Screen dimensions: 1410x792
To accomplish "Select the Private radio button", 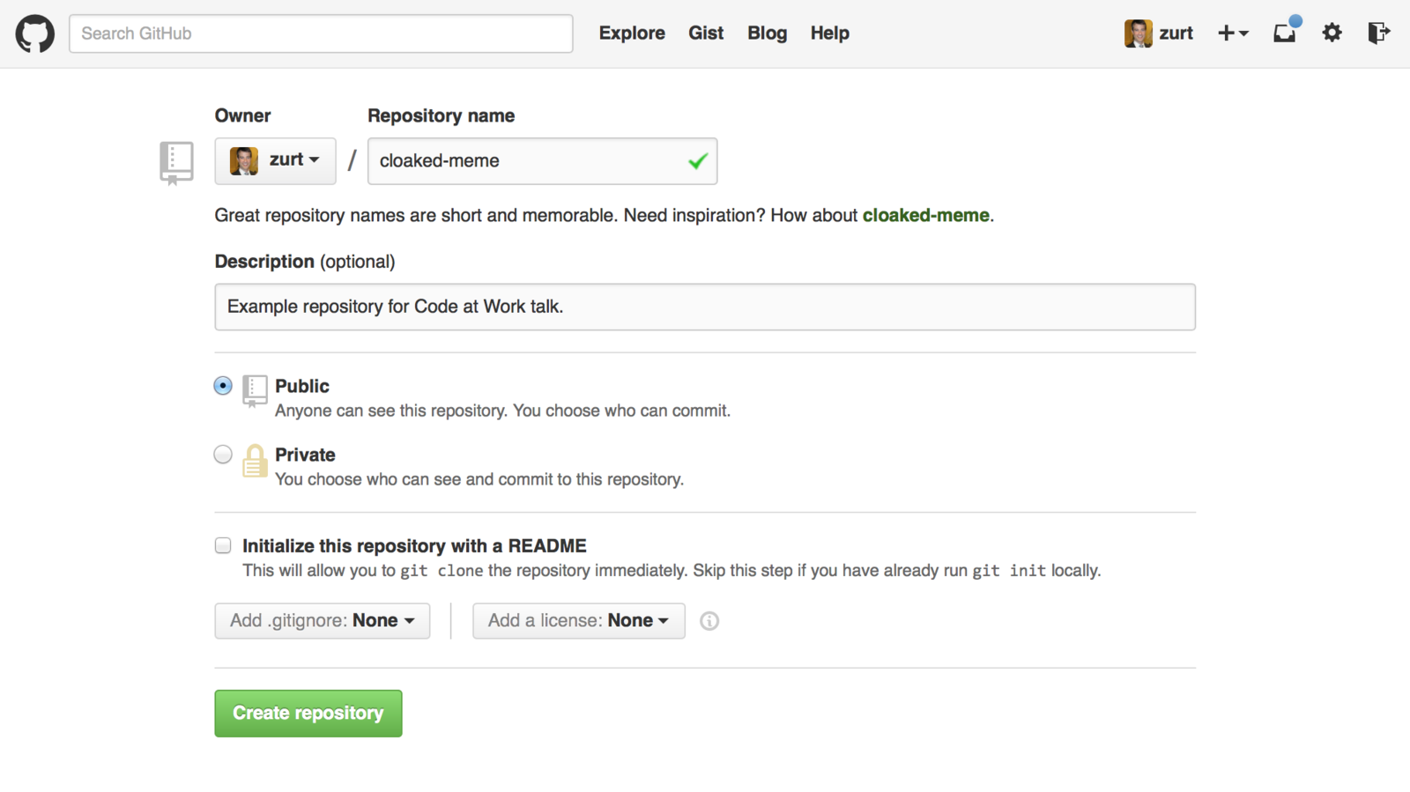I will click(x=223, y=455).
